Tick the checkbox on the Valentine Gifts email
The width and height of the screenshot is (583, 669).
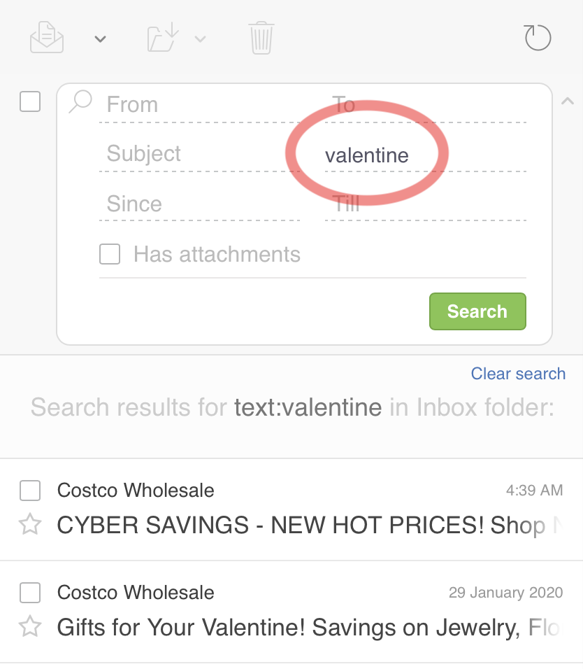point(30,592)
